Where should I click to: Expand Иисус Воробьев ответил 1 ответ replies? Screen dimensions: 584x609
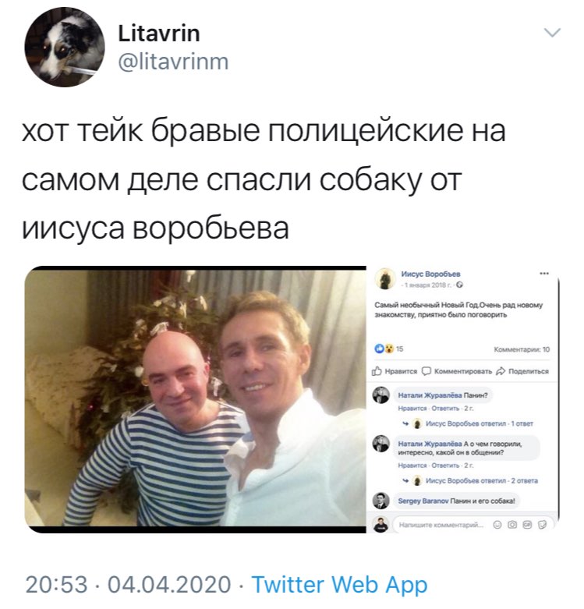480,423
